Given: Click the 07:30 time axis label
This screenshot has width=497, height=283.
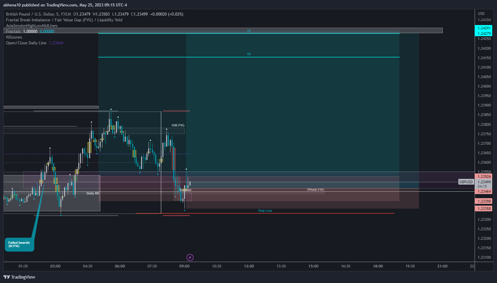Looking at the screenshot, I should coord(152,266).
